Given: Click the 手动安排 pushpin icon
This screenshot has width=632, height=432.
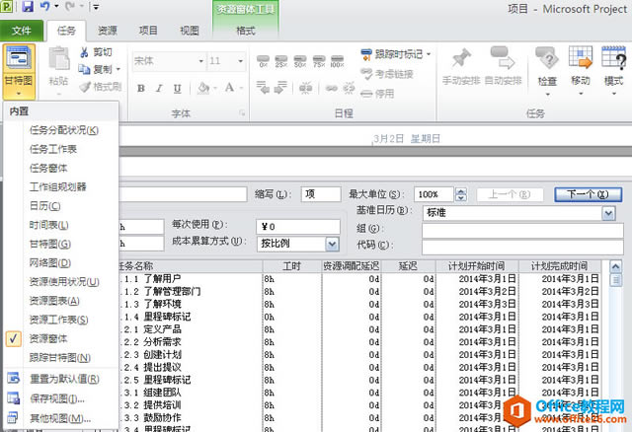Looking at the screenshot, I should 461,58.
